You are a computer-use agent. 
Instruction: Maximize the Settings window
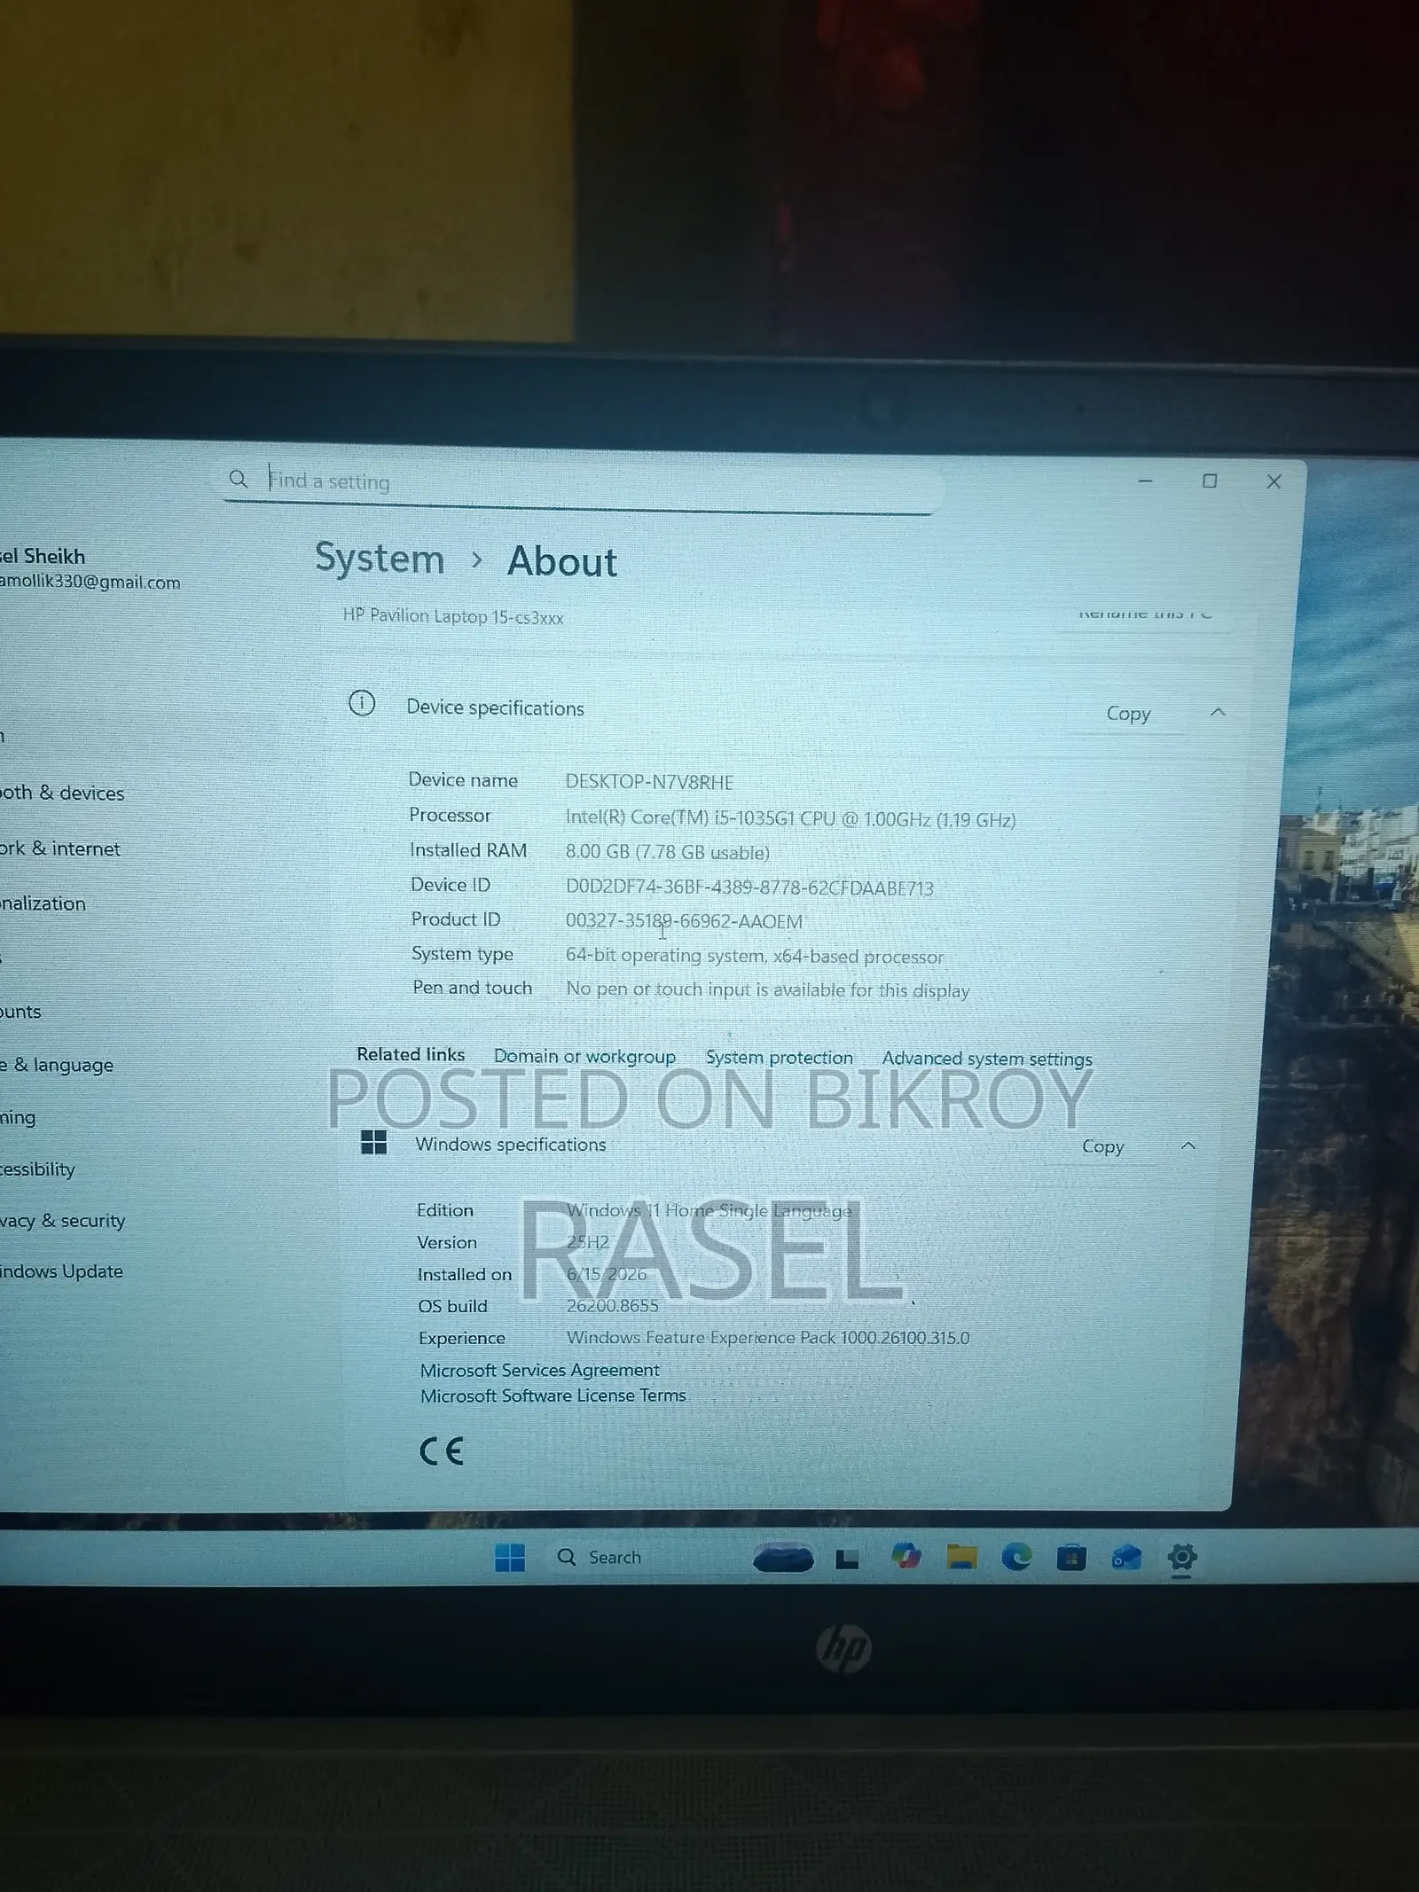[1209, 481]
